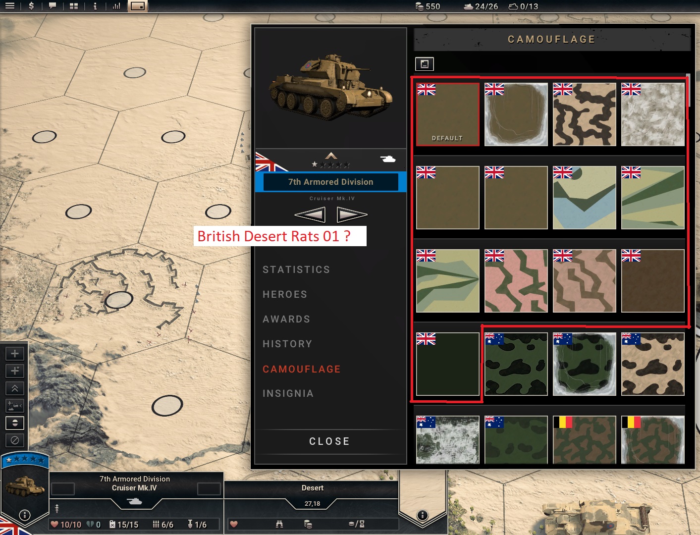700x535 pixels.
Task: Click the plus-with-star elite replacements button
Action: click(15, 371)
